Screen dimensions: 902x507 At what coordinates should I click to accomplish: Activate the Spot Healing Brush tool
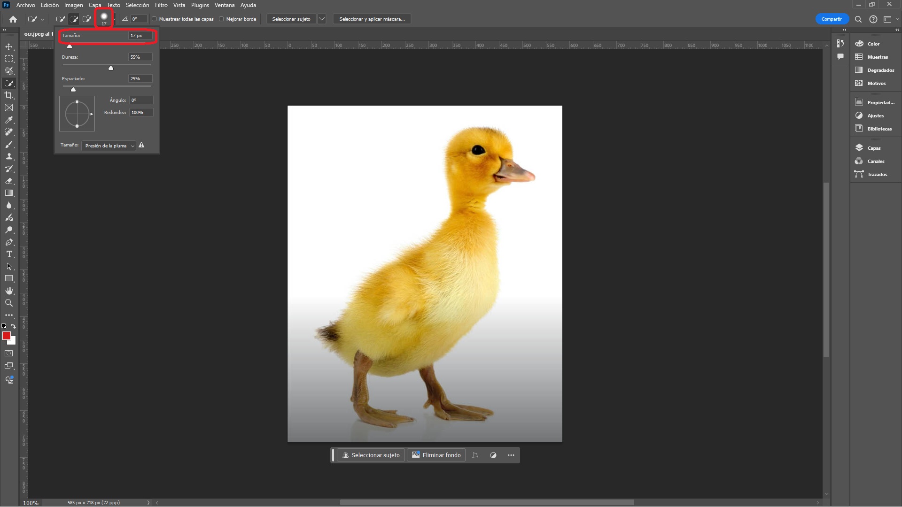pyautogui.click(x=9, y=132)
